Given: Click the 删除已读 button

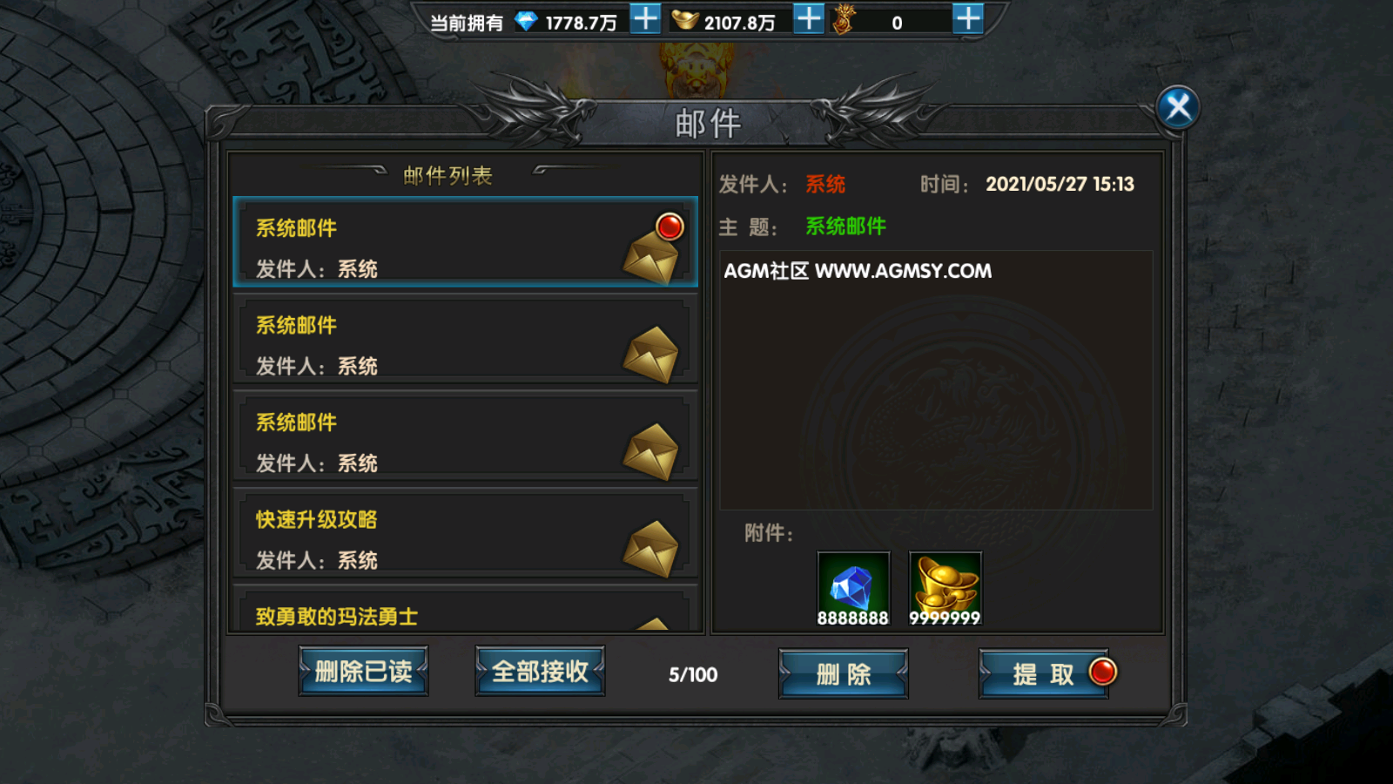Looking at the screenshot, I should pyautogui.click(x=363, y=671).
